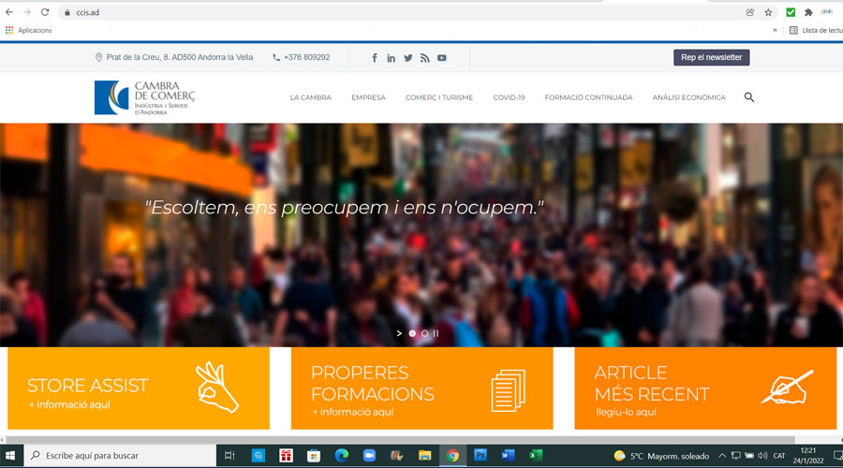
Task: Expand the Comerç i Turisme menu
Action: (438, 97)
